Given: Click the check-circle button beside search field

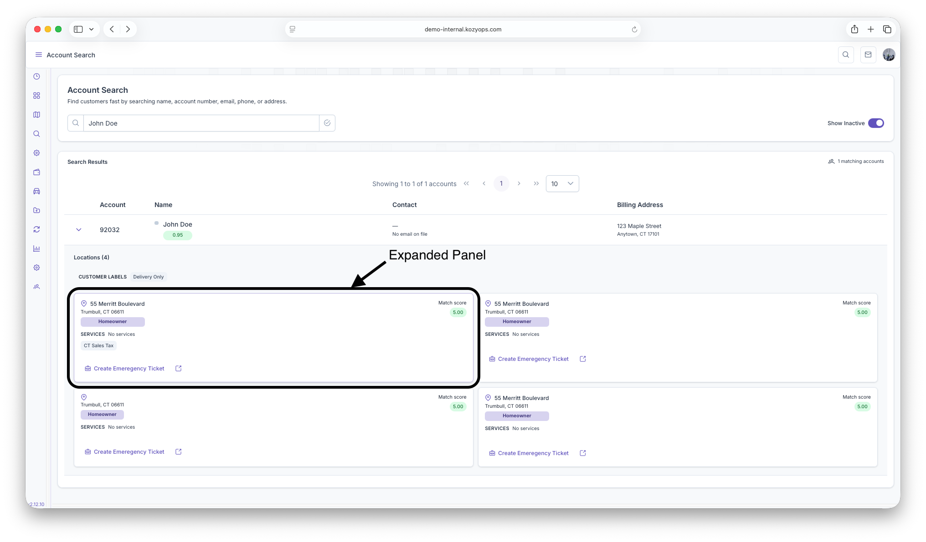Looking at the screenshot, I should click(x=327, y=123).
